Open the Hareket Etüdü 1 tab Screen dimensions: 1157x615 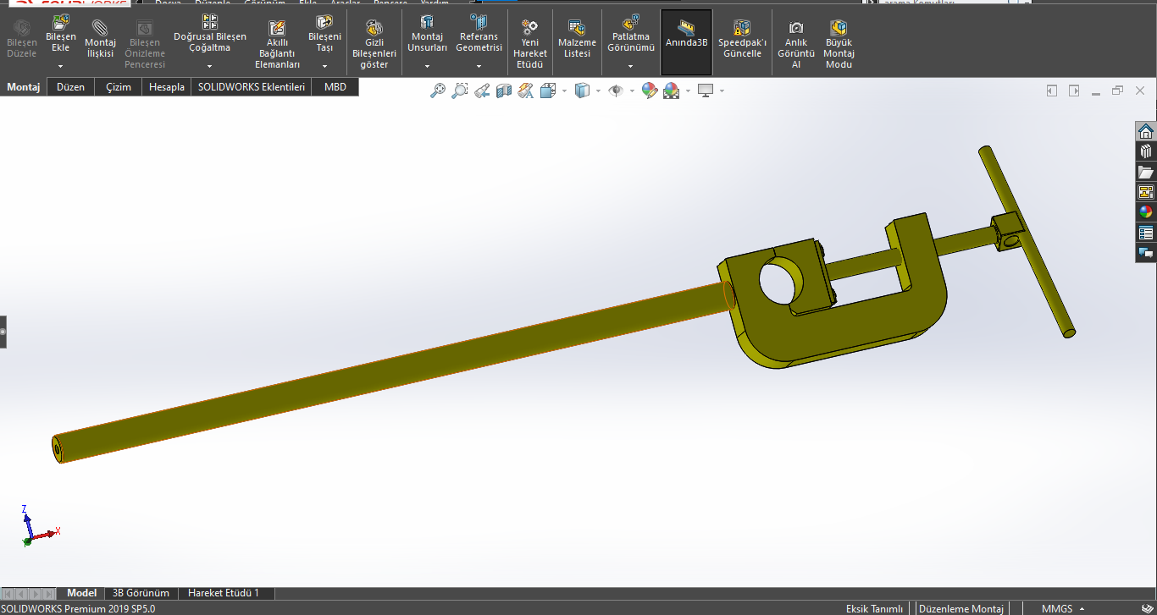pyautogui.click(x=224, y=594)
